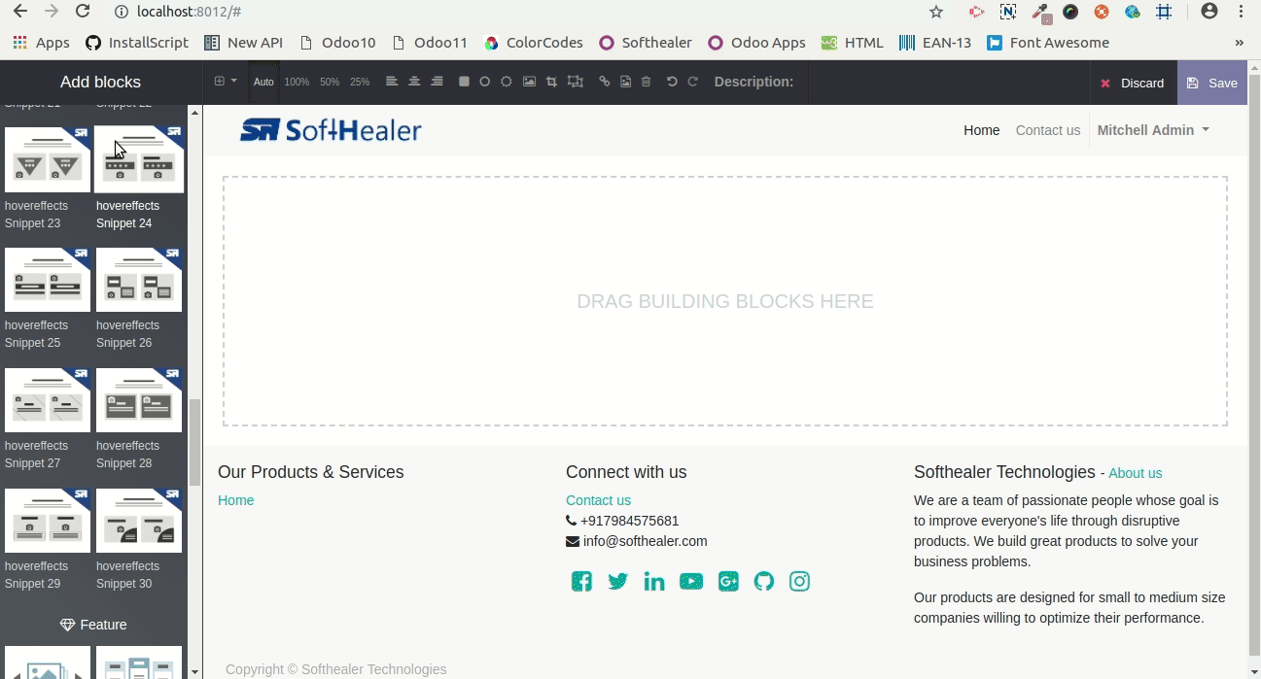Click the browser back arrow

19,12
